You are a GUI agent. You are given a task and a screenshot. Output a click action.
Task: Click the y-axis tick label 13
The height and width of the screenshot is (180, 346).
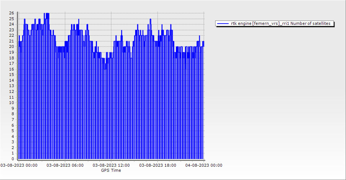click(x=12, y=86)
